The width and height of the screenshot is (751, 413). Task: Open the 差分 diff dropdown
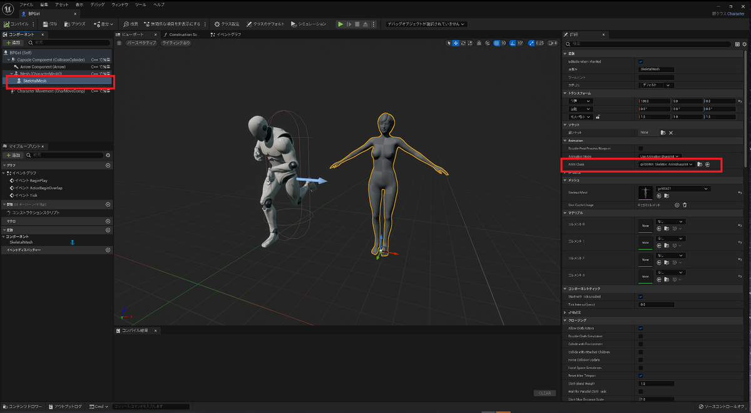pos(103,24)
